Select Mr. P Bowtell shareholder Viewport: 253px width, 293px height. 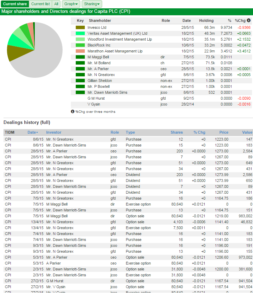(98, 86)
